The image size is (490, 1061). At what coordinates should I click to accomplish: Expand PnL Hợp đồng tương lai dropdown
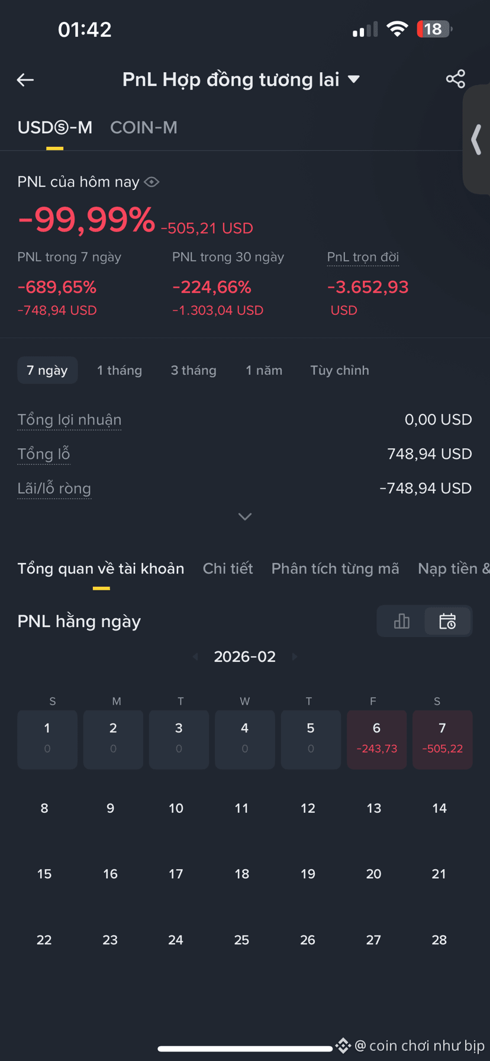click(354, 79)
